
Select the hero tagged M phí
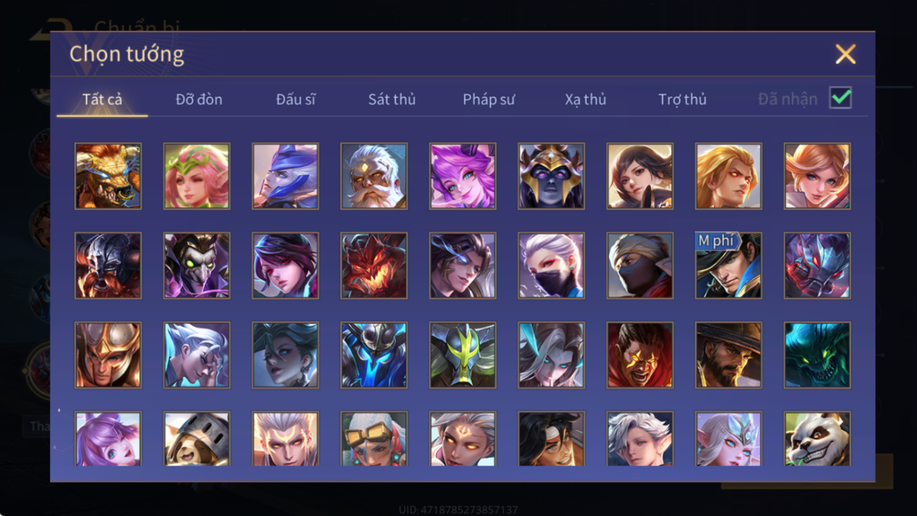click(729, 266)
